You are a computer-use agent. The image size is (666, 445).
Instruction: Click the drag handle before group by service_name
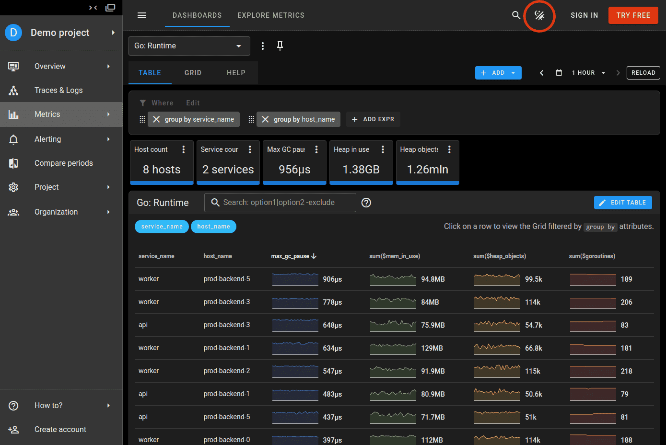coord(142,119)
